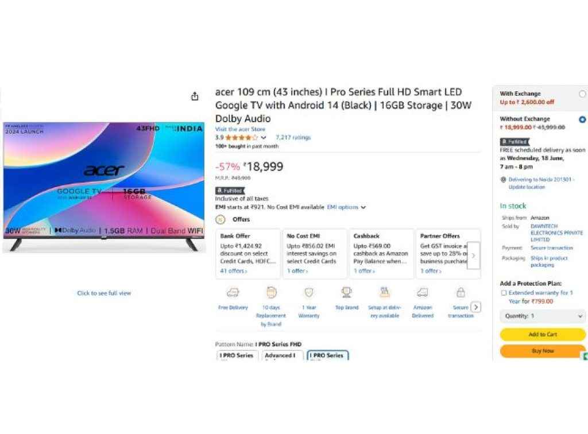Click the 10 days Replacement icon

pyautogui.click(x=271, y=292)
